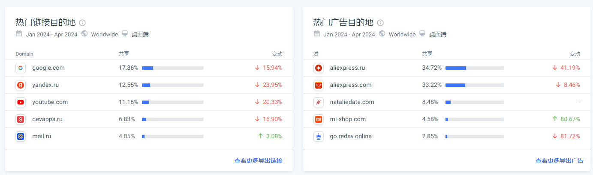The image size is (593, 175).
Task: Click the 8.46% change value
Action: point(572,85)
